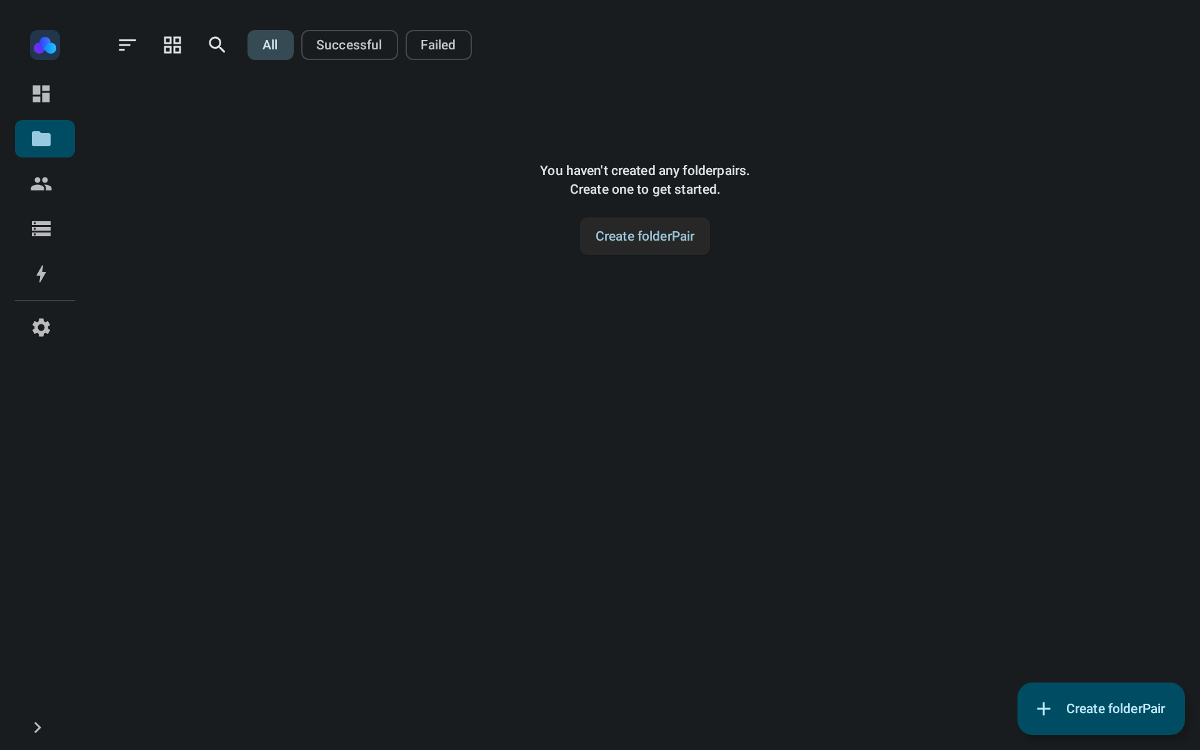The height and width of the screenshot is (750, 1200).
Task: Open Settings gear icon
Action: (x=41, y=327)
